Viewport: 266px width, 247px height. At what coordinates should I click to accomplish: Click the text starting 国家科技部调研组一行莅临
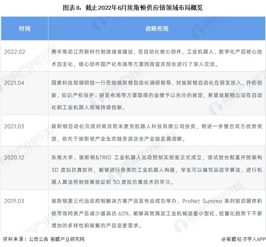157,95
